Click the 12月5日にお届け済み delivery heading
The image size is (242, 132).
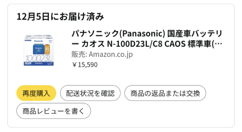click(x=60, y=17)
